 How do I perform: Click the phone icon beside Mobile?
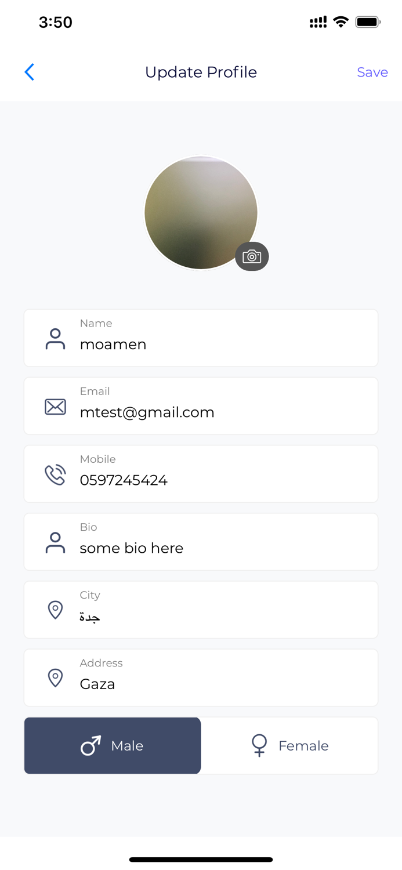[x=55, y=474]
